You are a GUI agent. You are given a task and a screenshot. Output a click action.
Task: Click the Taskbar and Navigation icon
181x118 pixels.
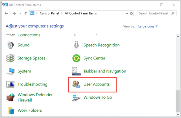tap(76, 71)
